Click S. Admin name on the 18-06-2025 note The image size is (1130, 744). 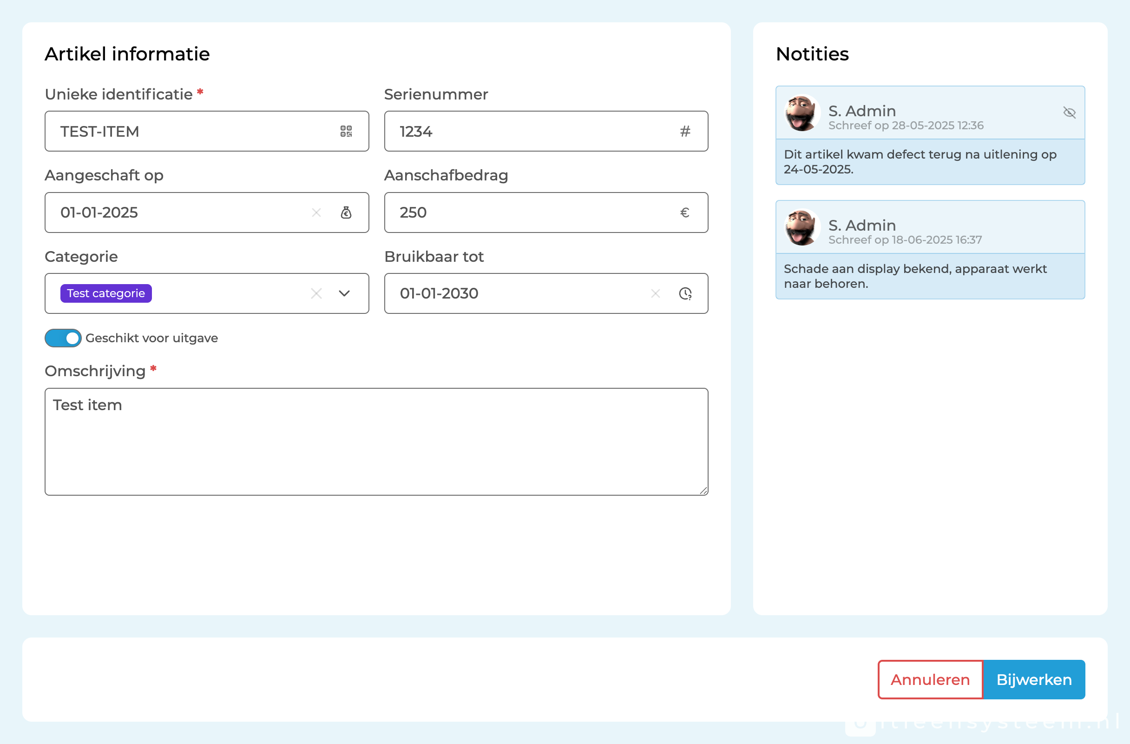coord(862,226)
